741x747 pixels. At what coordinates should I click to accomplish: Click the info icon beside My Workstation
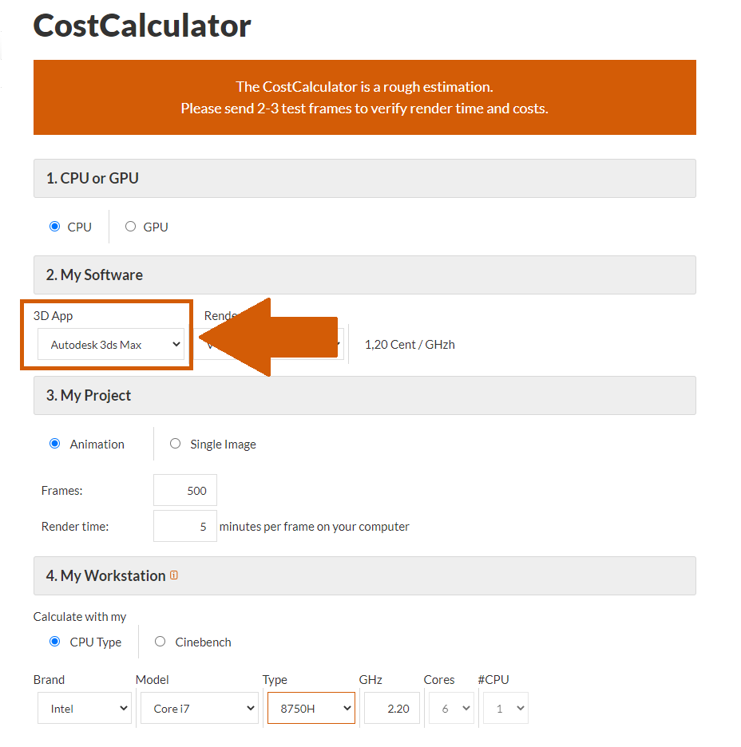(x=174, y=575)
